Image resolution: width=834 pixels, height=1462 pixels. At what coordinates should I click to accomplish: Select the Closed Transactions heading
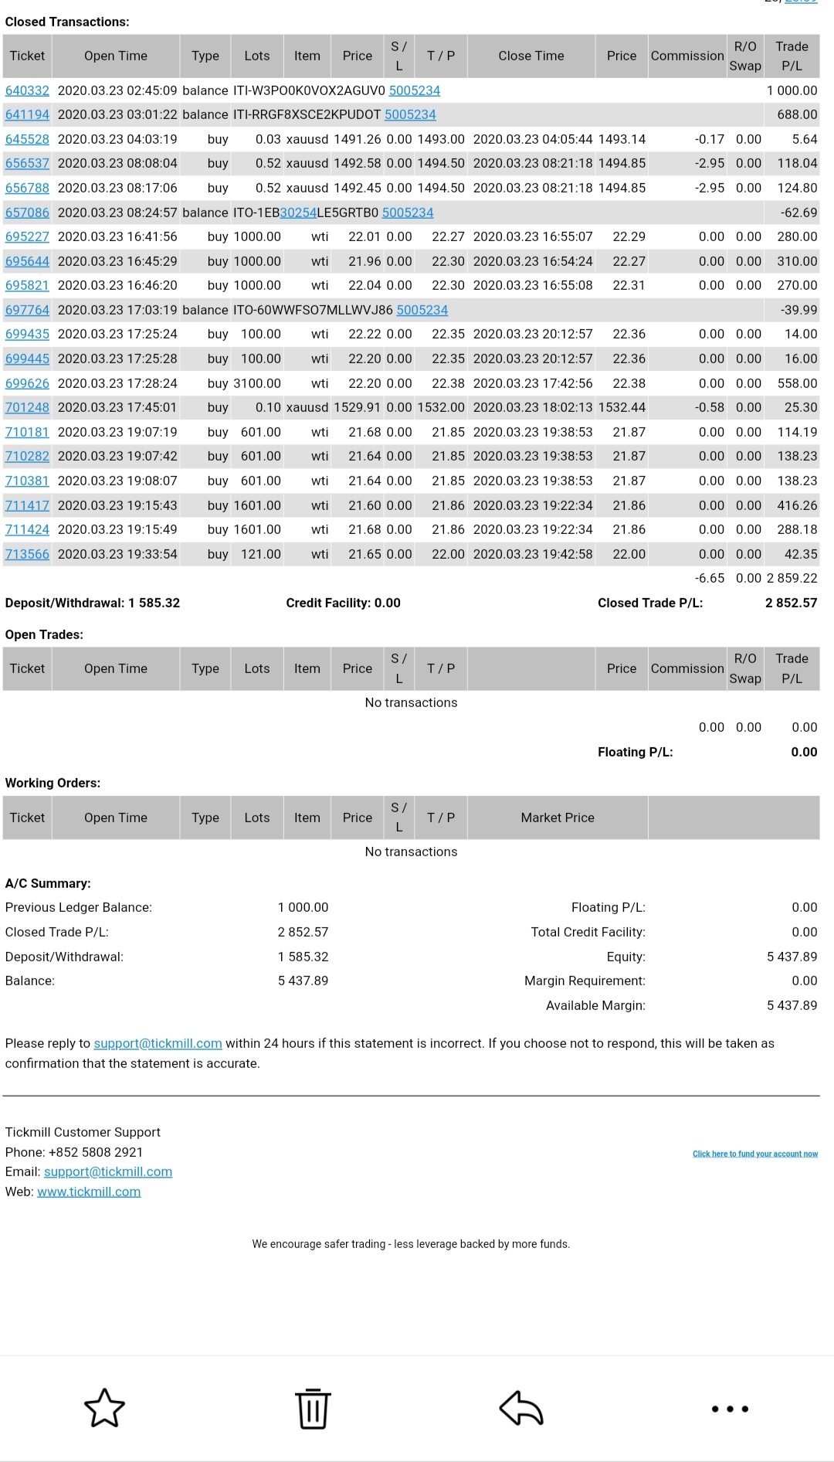(x=67, y=22)
